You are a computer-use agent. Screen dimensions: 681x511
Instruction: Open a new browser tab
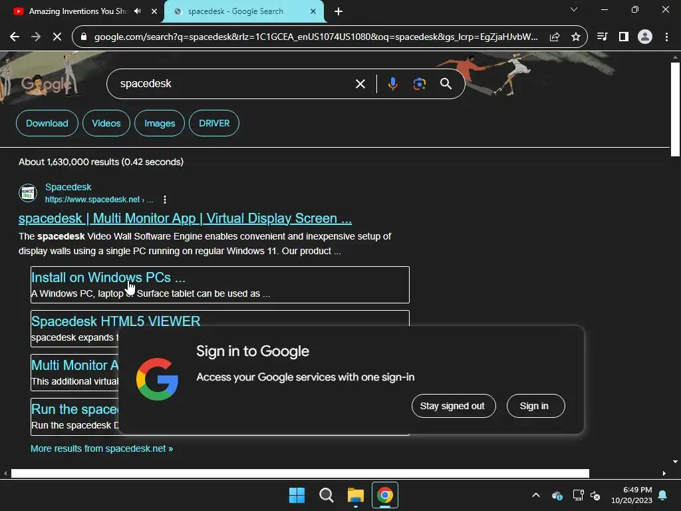(339, 11)
